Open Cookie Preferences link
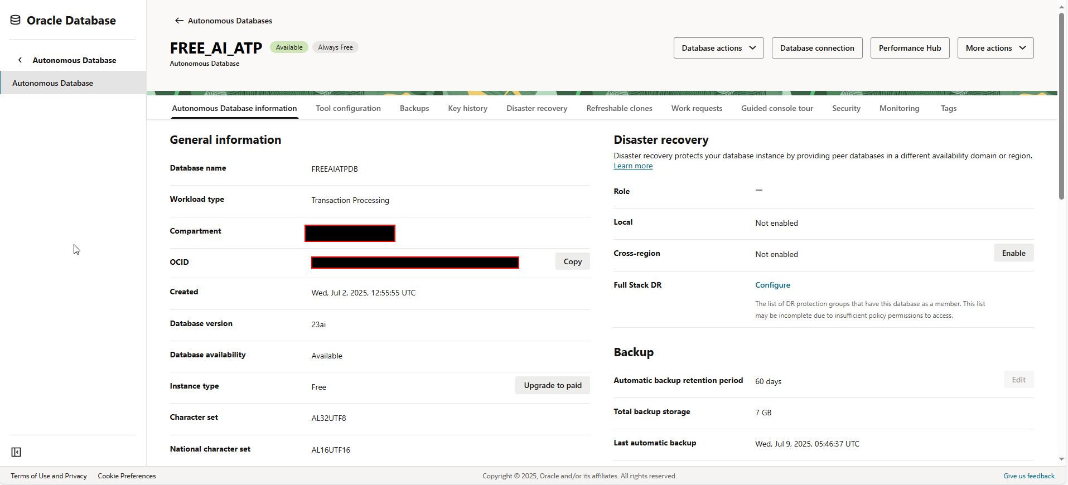This screenshot has height=485, width=1068. (127, 476)
